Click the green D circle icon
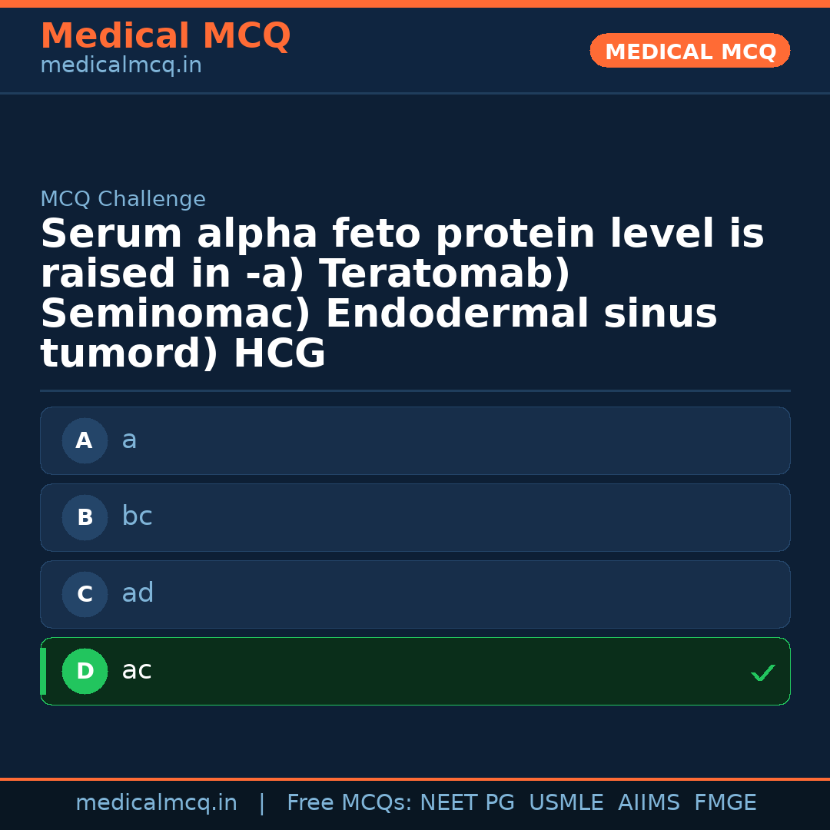This screenshot has width=830, height=830. (x=85, y=671)
